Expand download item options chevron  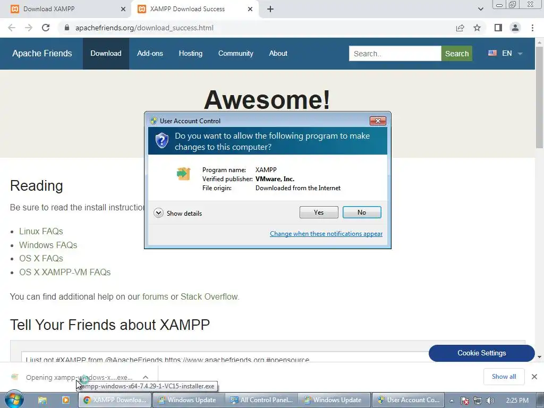146,377
